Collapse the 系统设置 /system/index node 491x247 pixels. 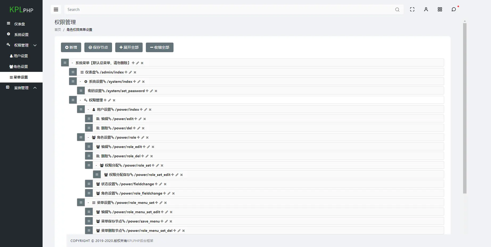click(80, 81)
